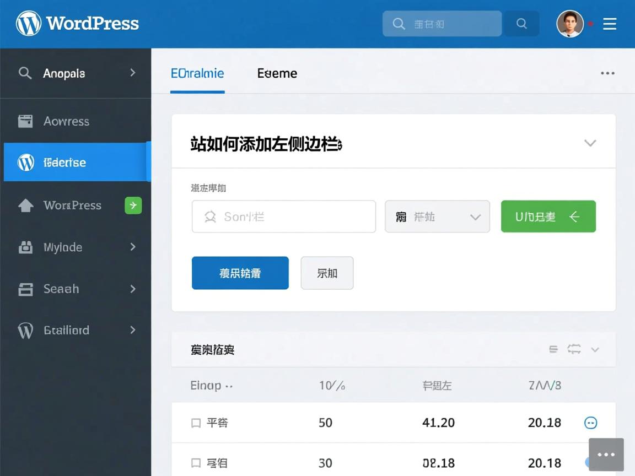Click the toolbox icon next to Seaah
The height and width of the screenshot is (476, 635).
pos(25,289)
